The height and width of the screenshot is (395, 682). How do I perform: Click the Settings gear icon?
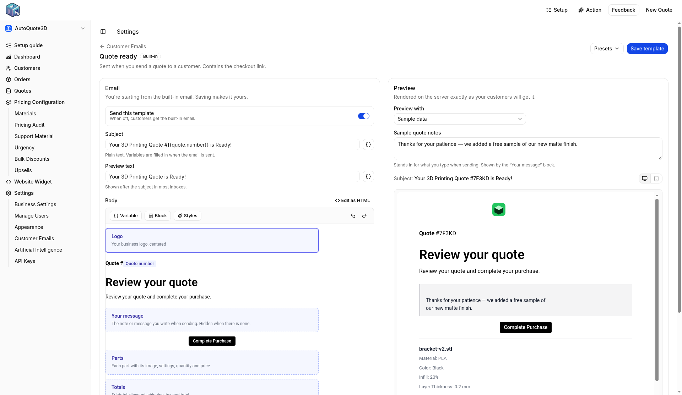pos(9,193)
